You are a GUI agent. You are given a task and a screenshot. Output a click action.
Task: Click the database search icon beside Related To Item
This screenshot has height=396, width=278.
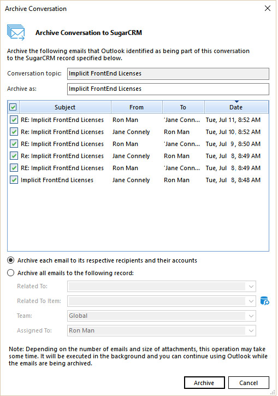coord(264,301)
